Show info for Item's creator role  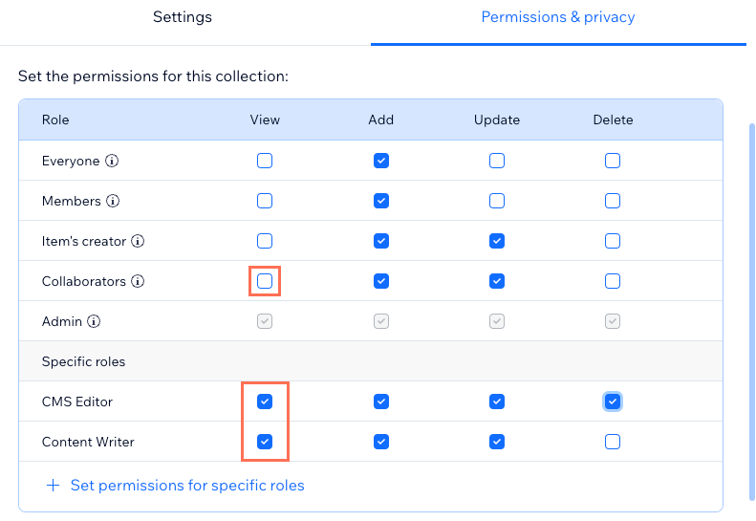[x=138, y=241]
